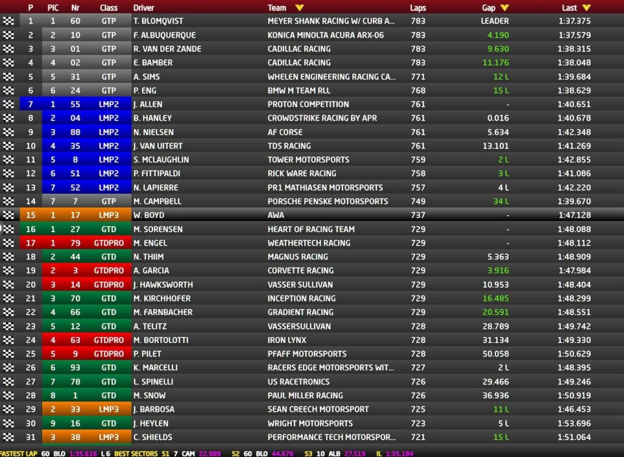Click the checkered flag in E. Bamber's row

tap(9, 63)
